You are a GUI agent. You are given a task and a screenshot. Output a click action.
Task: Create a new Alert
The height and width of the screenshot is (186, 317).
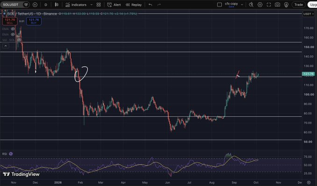coord(114,5)
